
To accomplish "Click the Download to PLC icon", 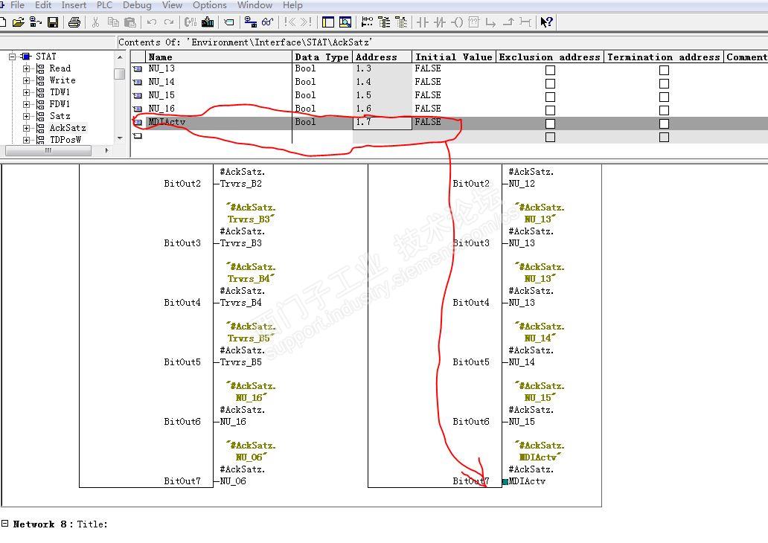I will point(208,22).
